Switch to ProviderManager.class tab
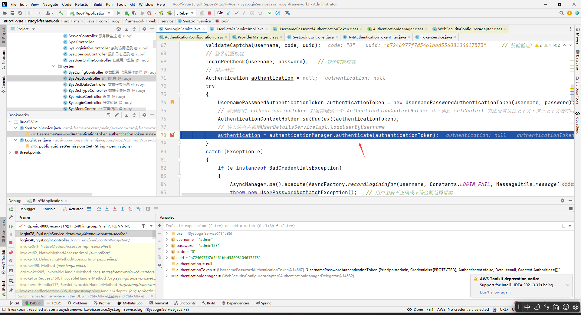The image size is (581, 315). (257, 37)
